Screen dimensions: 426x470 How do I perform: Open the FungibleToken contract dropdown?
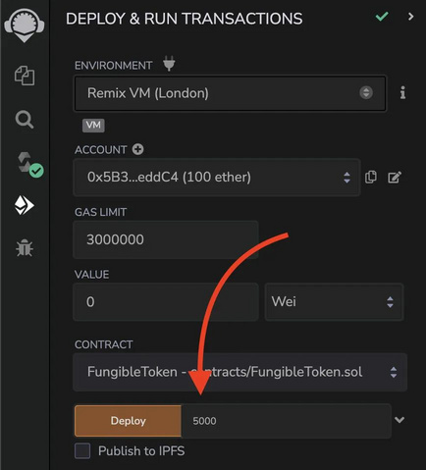[x=240, y=372]
